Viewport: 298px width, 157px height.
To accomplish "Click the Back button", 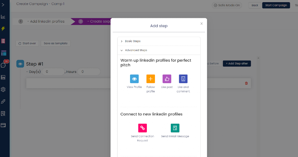I will (255, 5).
